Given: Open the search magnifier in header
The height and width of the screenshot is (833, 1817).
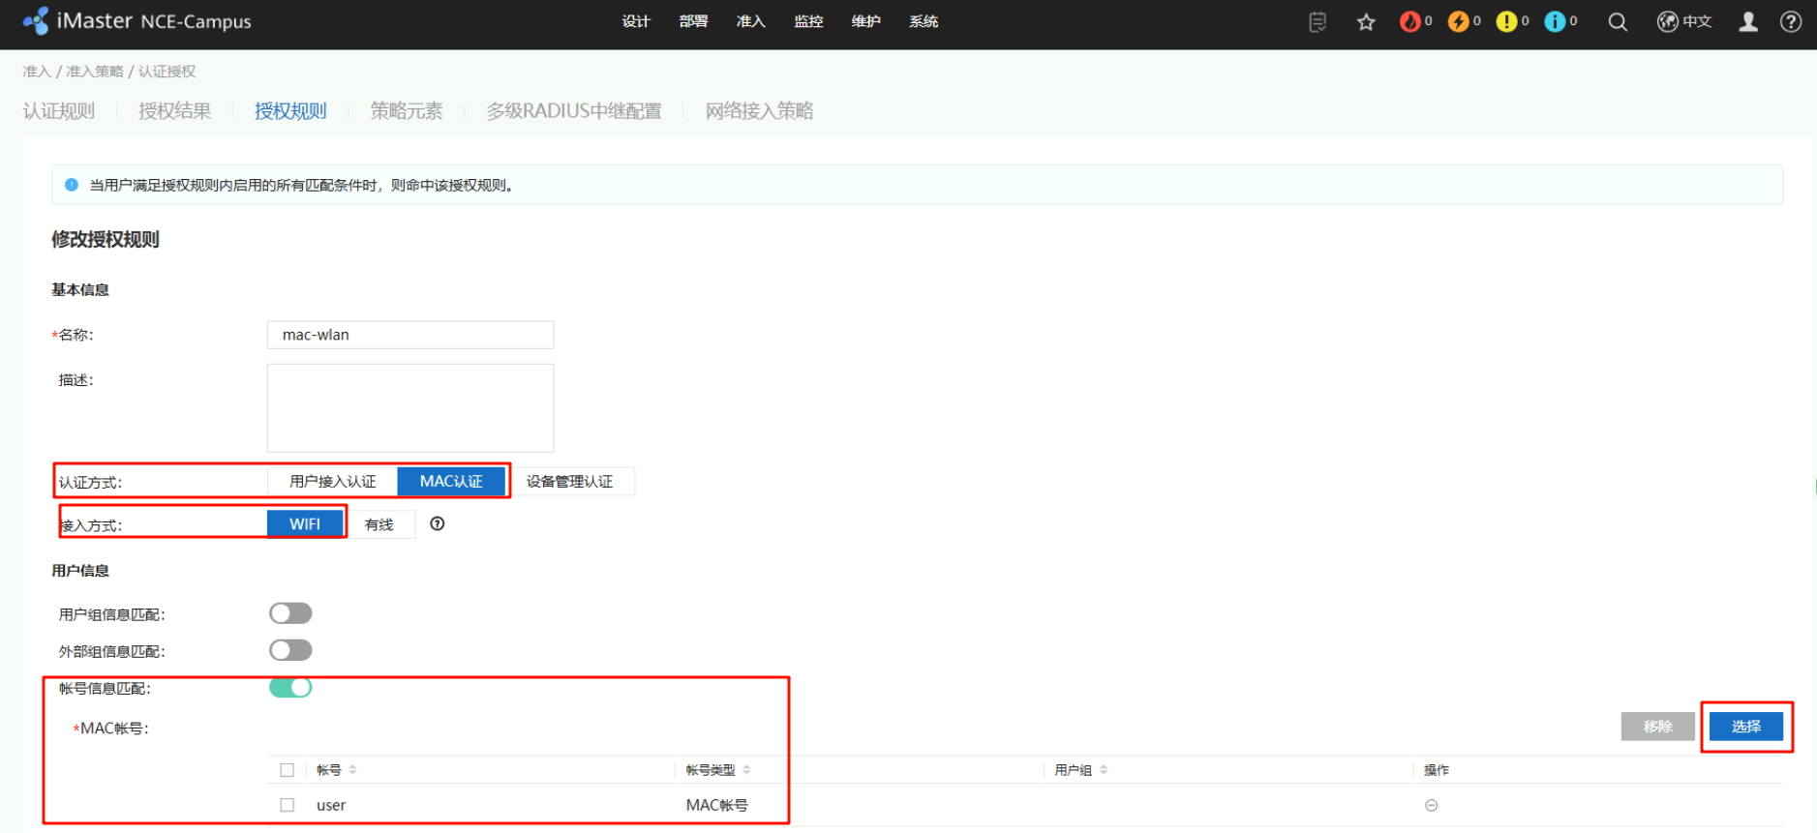Looking at the screenshot, I should coord(1618,22).
